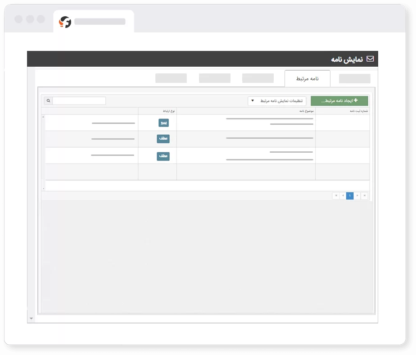Go to the next page of results

coord(357,196)
